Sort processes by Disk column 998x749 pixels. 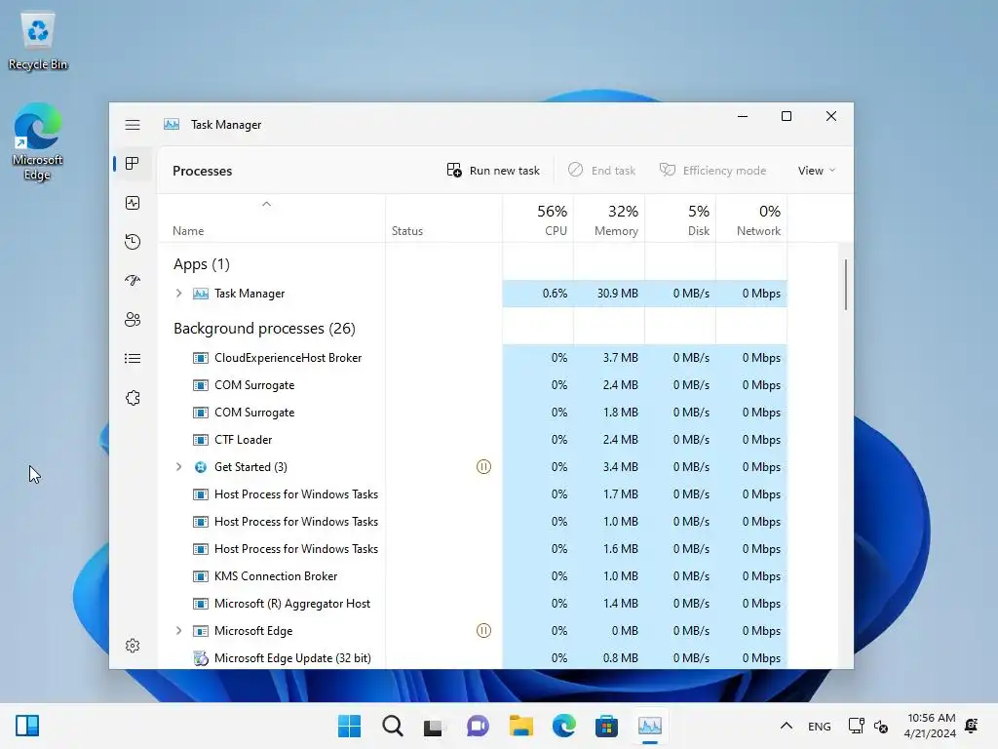pos(680,219)
